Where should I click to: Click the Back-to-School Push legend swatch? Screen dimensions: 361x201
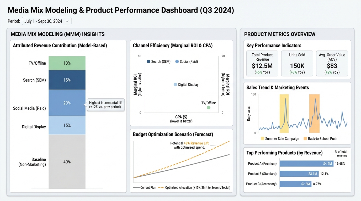[x=305, y=139]
